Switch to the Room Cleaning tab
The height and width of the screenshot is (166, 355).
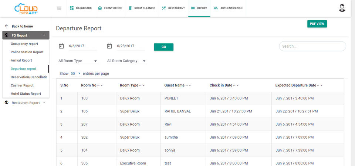(x=142, y=8)
